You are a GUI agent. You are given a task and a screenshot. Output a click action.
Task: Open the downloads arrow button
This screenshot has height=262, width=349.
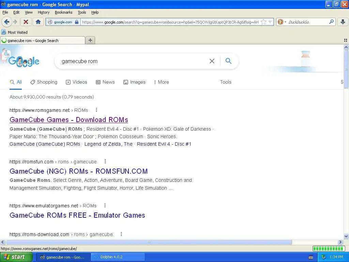click(x=343, y=22)
